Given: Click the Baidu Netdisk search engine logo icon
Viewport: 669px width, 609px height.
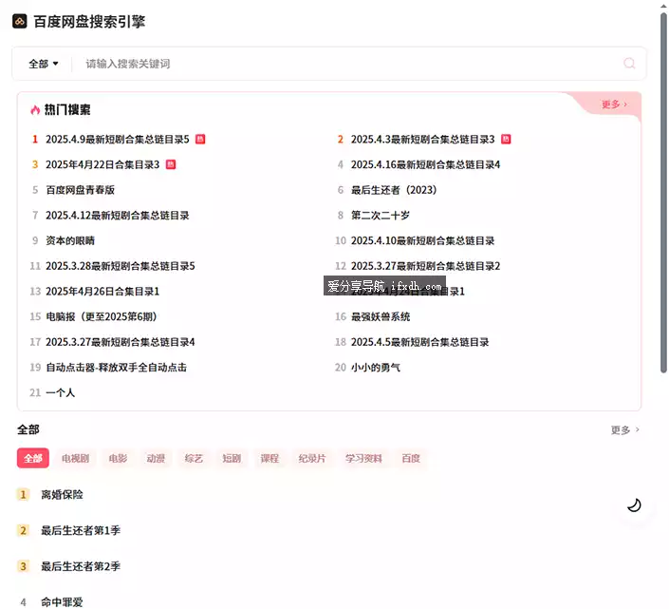Looking at the screenshot, I should click(x=20, y=21).
